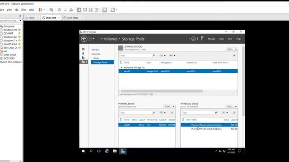Refresh Server Manager with the circular refresh icon
Screen dimensions: 289x162
tap(193, 39)
